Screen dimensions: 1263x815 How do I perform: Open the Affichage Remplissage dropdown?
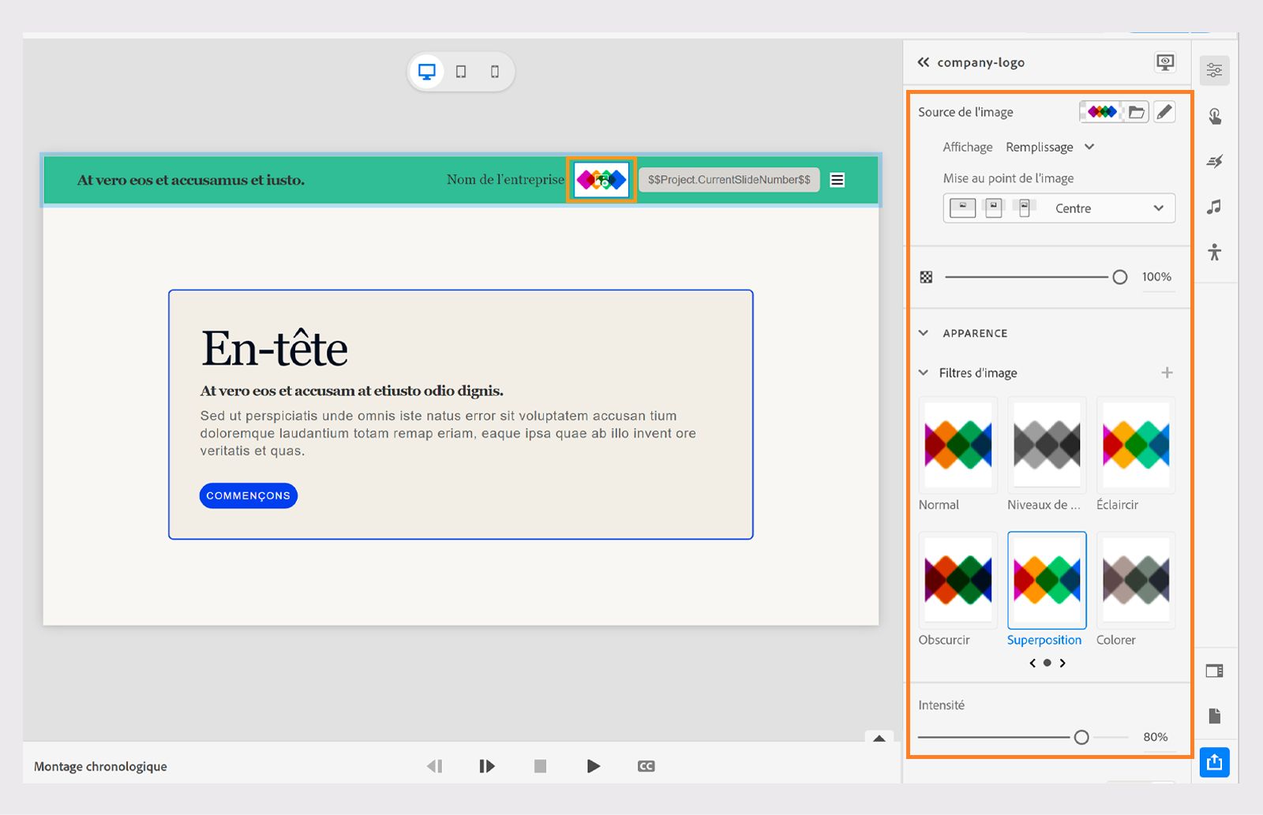point(1050,147)
